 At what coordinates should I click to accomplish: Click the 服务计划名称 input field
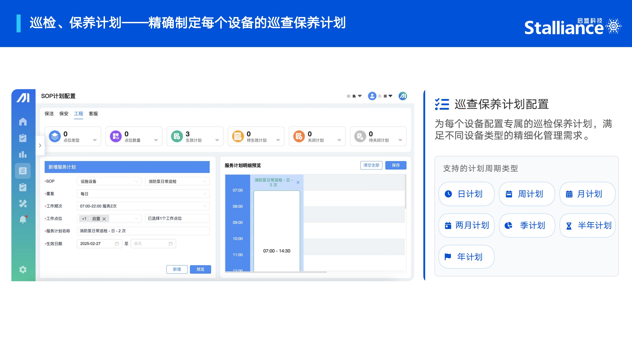click(143, 231)
